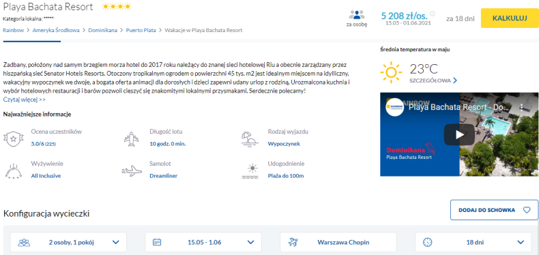
Task: Expand description with Czytaj więcej link
Action: point(24,100)
